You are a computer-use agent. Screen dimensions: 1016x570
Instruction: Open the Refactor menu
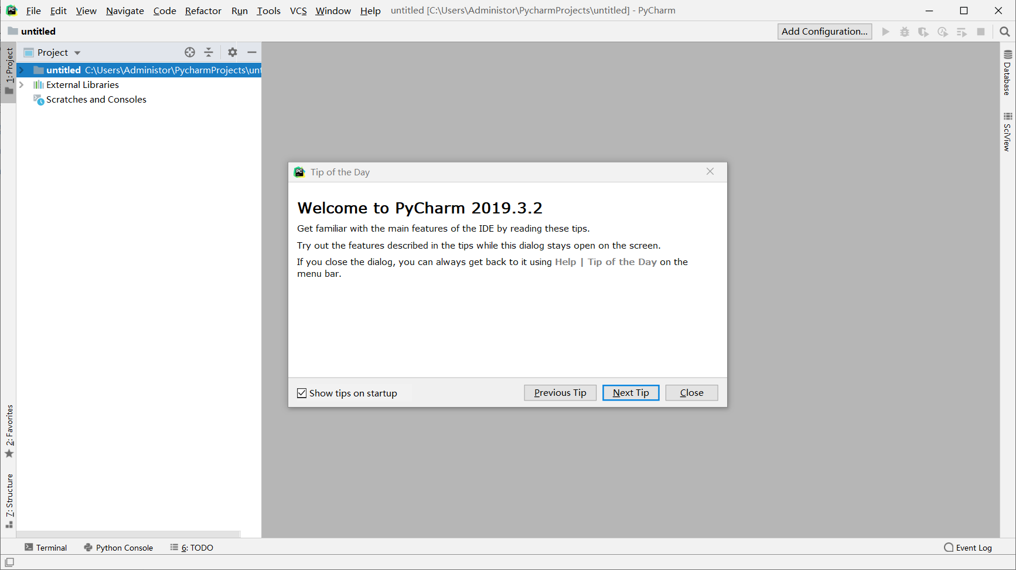[x=203, y=11]
